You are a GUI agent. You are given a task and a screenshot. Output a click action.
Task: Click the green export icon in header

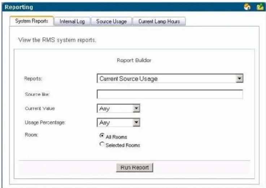click(x=260, y=7)
